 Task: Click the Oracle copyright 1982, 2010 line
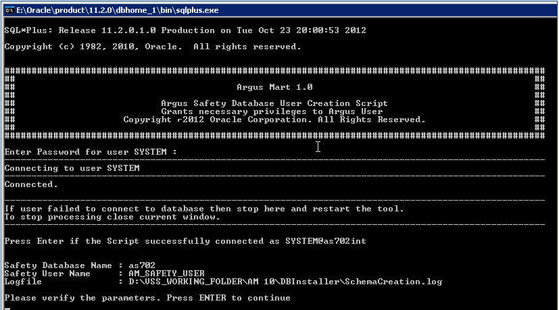point(153,47)
